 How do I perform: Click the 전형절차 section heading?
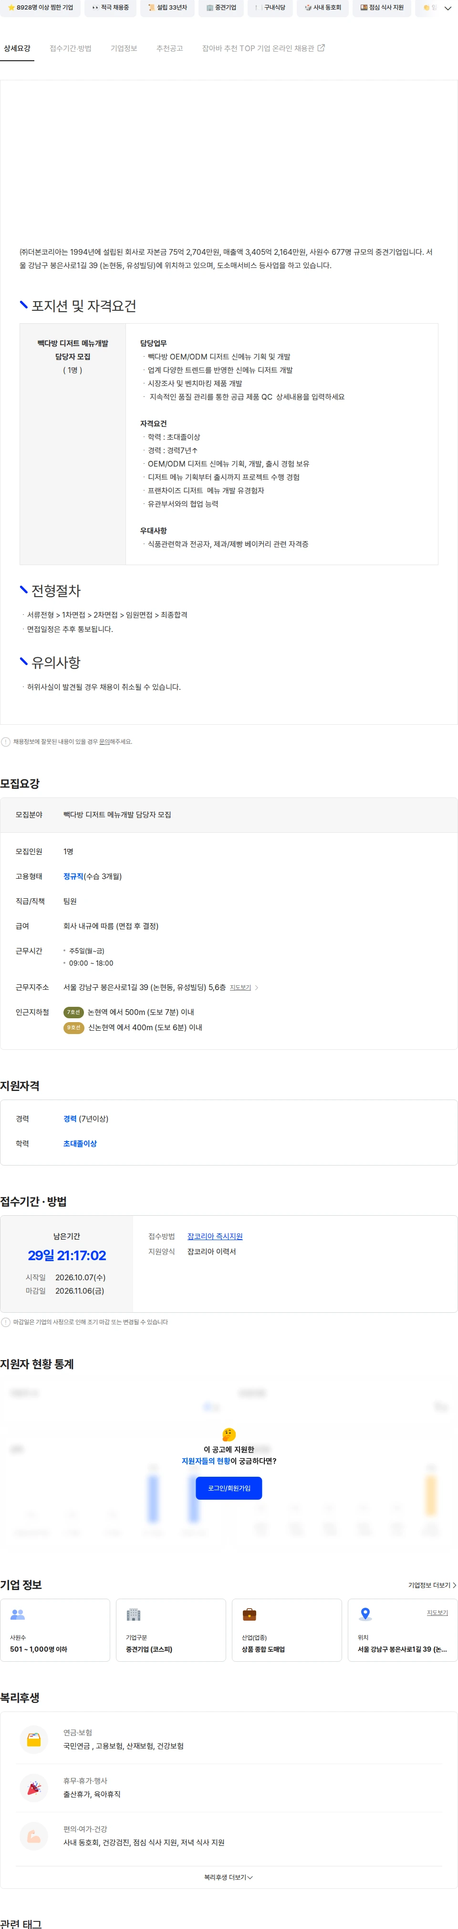pyautogui.click(x=55, y=591)
